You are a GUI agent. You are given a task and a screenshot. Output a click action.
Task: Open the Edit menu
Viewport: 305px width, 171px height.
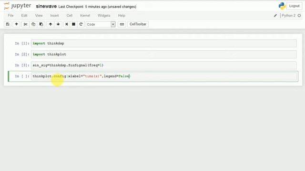pos(24,16)
